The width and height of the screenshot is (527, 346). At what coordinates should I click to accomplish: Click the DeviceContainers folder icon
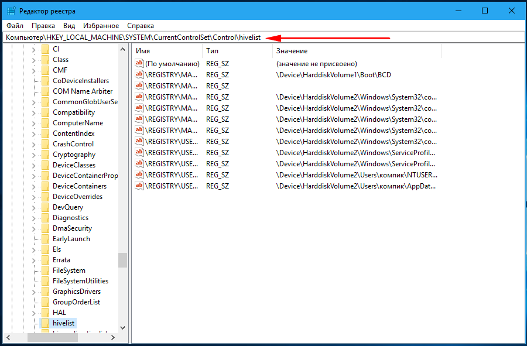pyautogui.click(x=45, y=186)
